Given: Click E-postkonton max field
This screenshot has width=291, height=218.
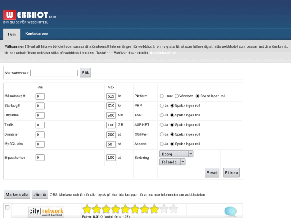Looking at the screenshot, I should tap(111, 158).
